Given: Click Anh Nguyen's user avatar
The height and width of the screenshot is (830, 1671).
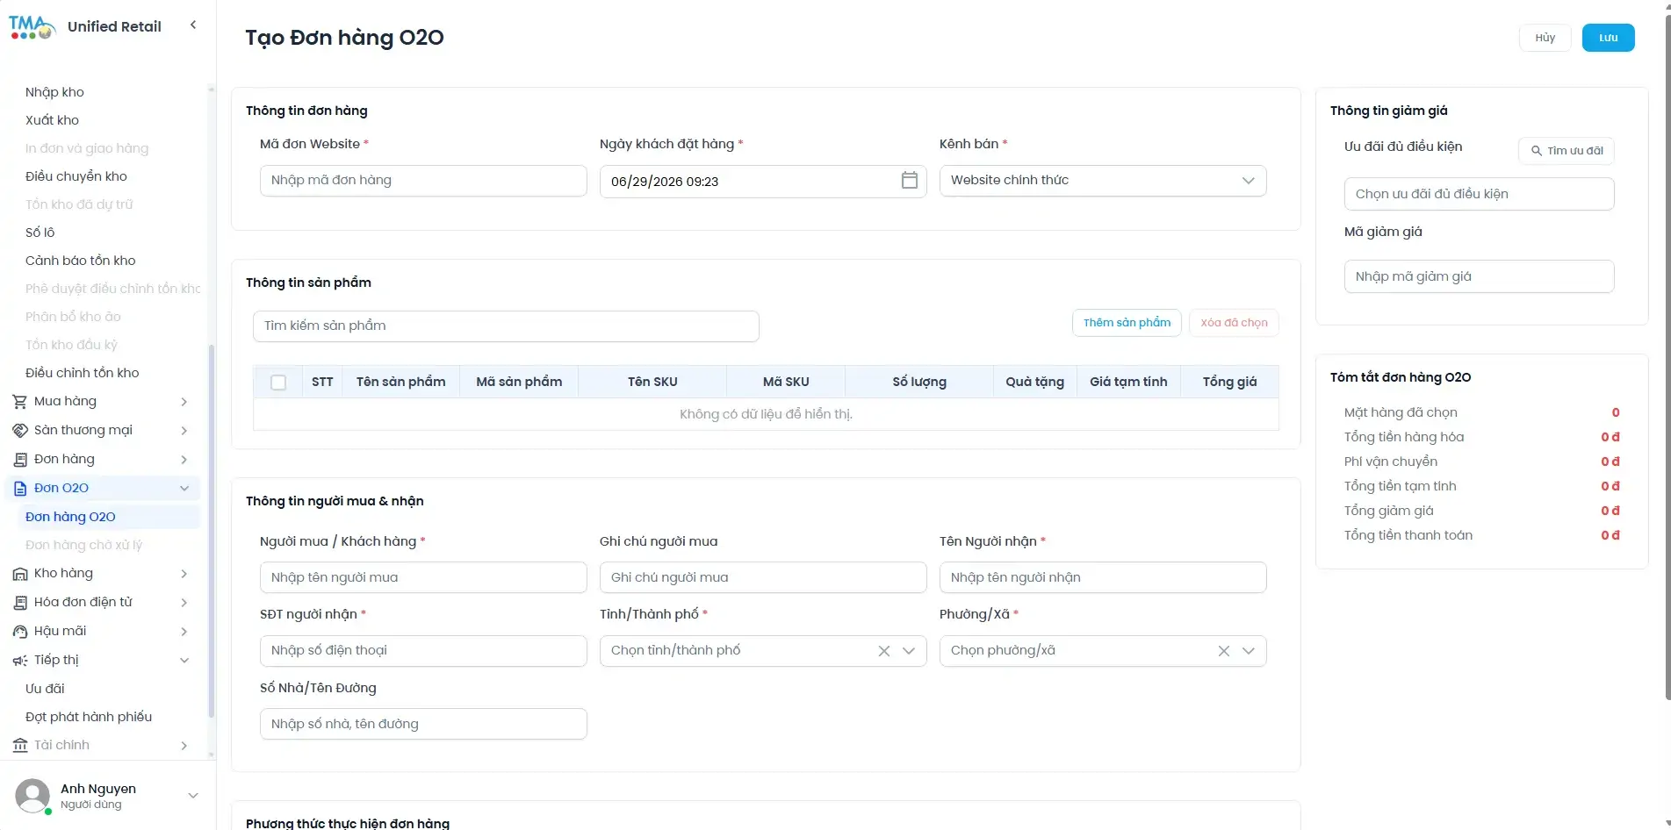Looking at the screenshot, I should [32, 796].
